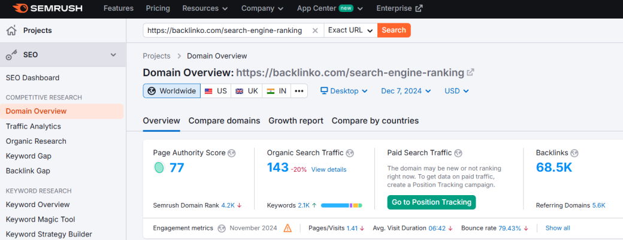The image size is (623, 240).
Task: Open the Projects home icon
Action: [12, 31]
